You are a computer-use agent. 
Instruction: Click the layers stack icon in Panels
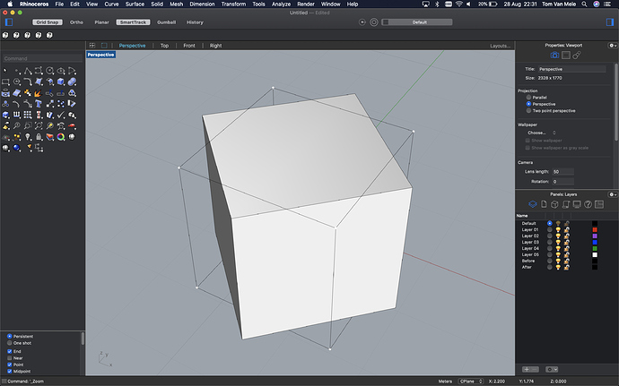(x=533, y=205)
